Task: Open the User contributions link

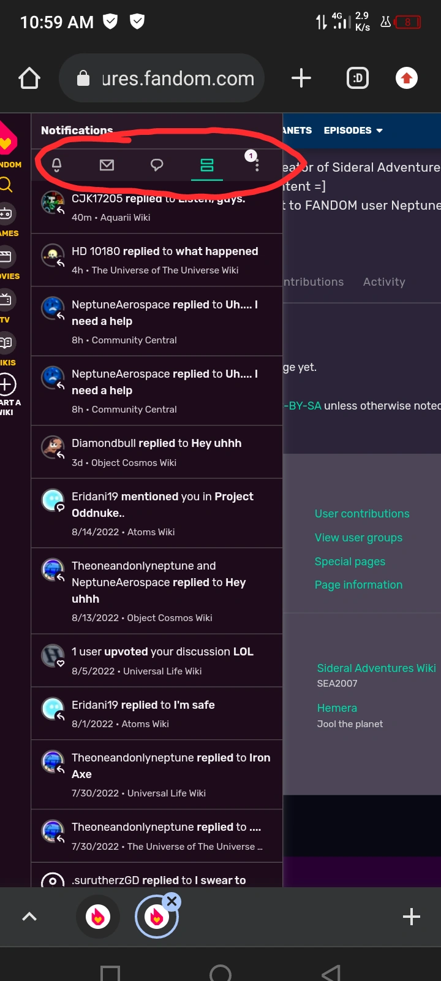Action: [362, 514]
